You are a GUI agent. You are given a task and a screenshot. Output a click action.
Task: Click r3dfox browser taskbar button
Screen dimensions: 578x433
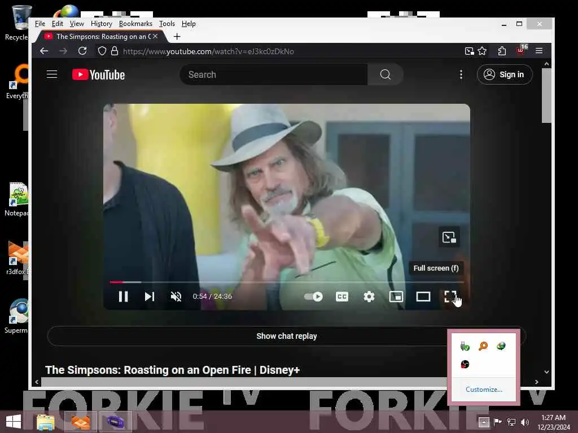80,422
